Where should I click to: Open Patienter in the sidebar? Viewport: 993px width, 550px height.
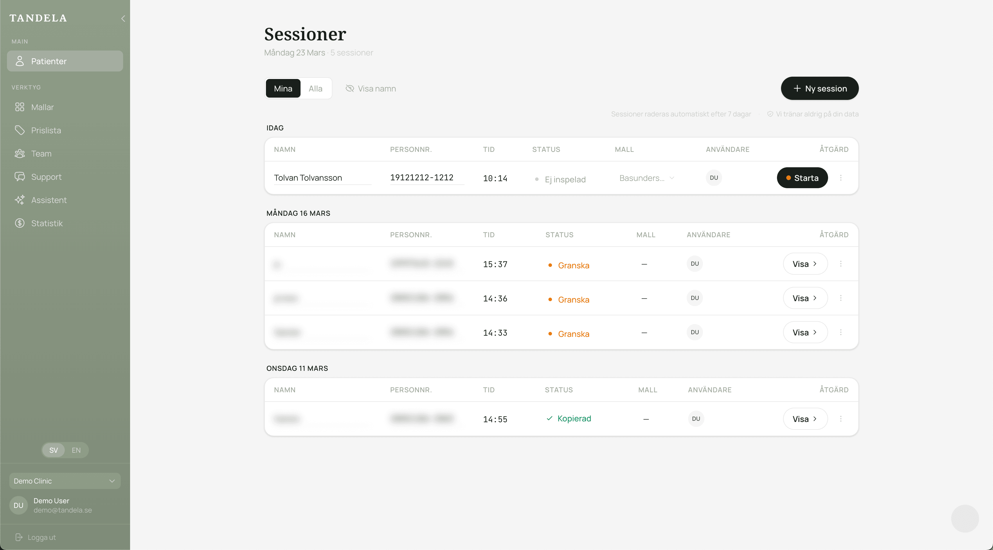65,61
